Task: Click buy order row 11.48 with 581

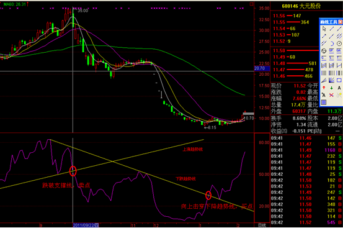Action: coord(295,63)
